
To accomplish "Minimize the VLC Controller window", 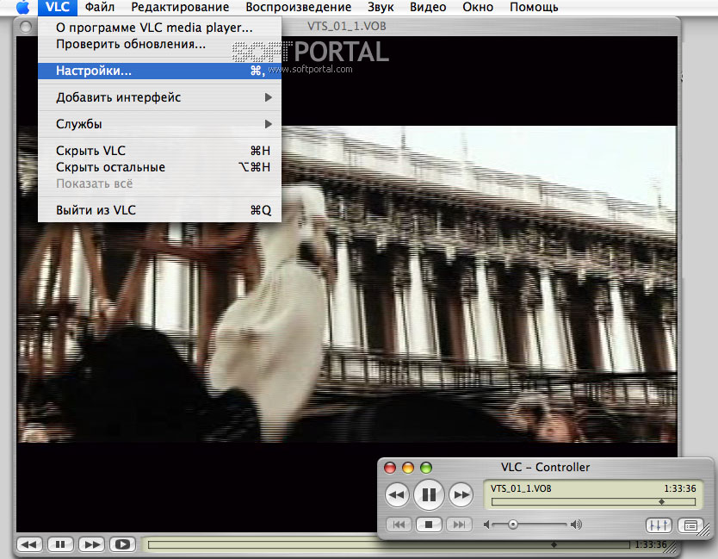I will click(407, 468).
